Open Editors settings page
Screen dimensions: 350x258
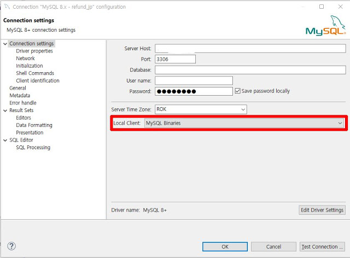pyautogui.click(x=24, y=118)
